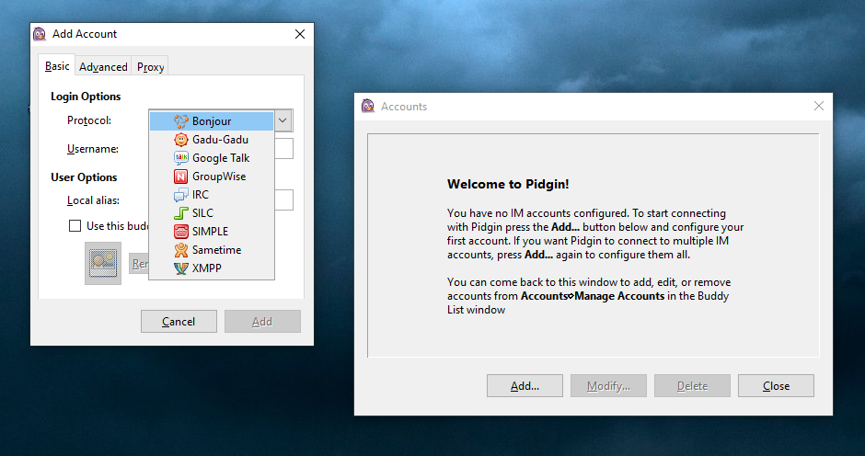Click the Bonjour protocol icon
Screen dimensions: 865x456
coord(181,121)
